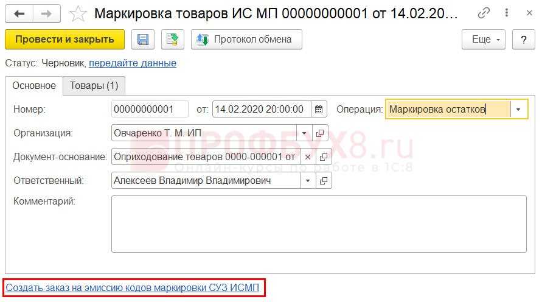
Task: Select the Основное tab
Action: tap(34, 85)
